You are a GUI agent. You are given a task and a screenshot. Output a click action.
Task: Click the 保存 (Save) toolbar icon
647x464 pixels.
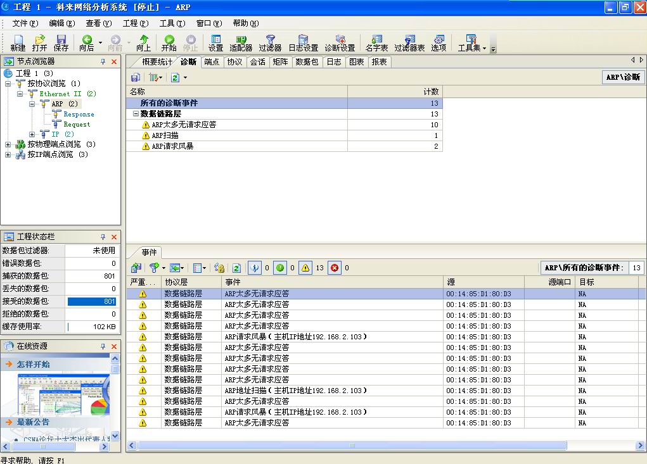[61, 42]
